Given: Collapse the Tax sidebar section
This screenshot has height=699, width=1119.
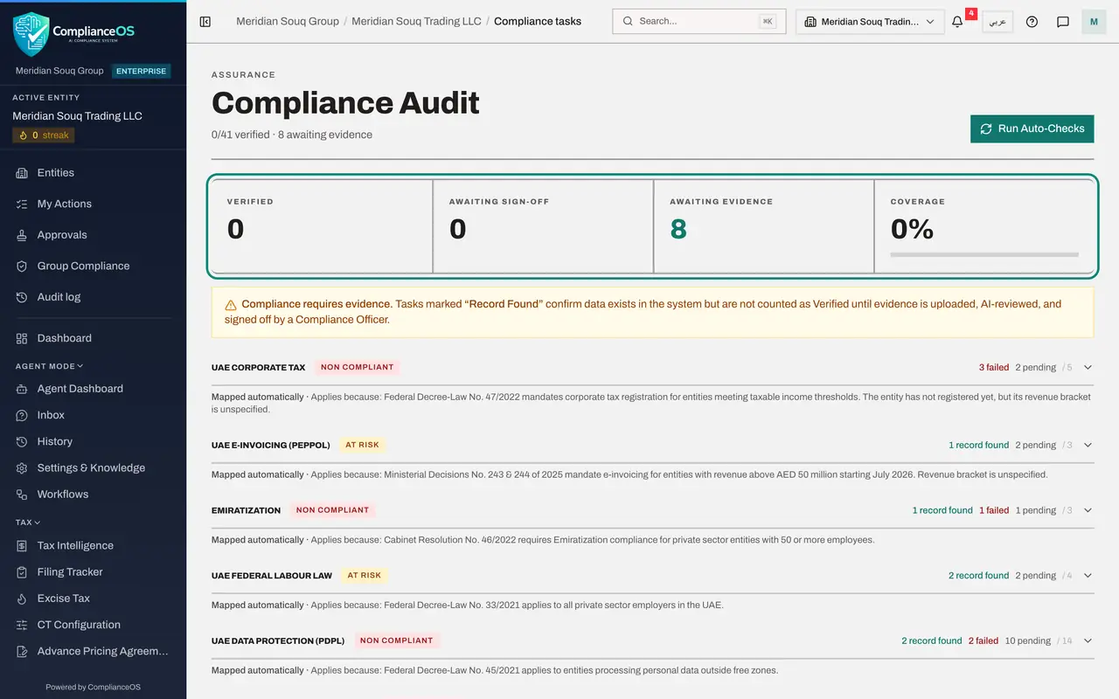Looking at the screenshot, I should (x=28, y=523).
